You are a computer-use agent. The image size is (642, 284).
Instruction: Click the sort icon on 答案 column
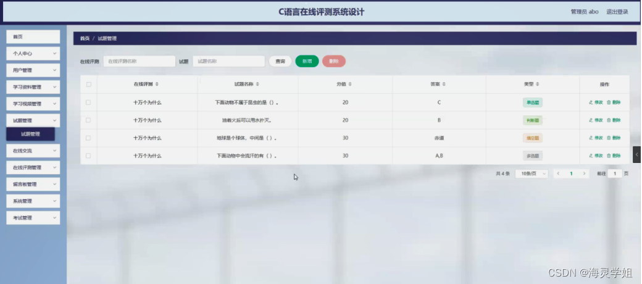coord(444,85)
